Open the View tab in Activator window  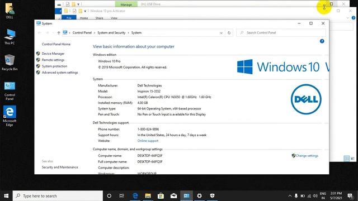point(114,18)
